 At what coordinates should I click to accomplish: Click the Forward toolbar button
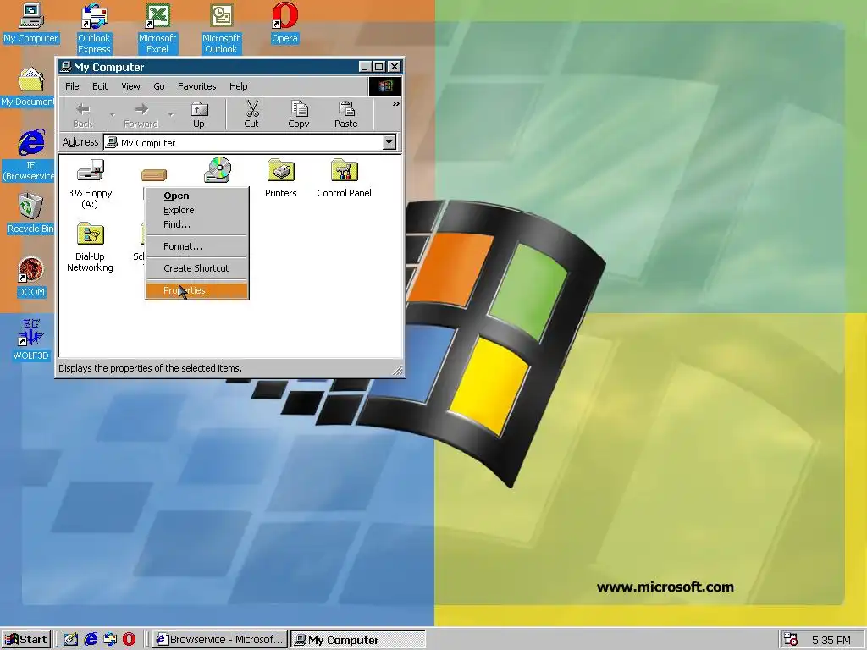click(141, 115)
